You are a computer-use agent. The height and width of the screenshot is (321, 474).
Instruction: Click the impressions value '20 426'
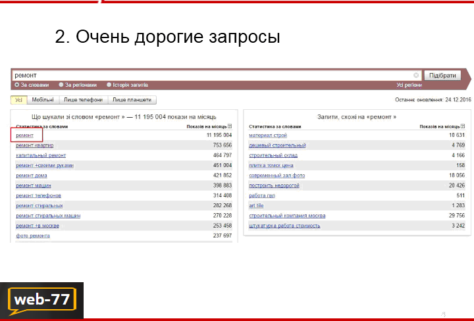(457, 185)
